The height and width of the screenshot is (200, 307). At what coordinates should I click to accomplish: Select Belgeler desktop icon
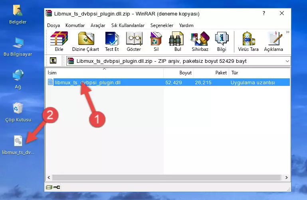(x=18, y=15)
